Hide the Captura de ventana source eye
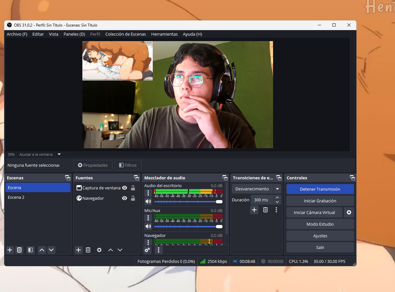Viewport: 395px width, 292px height. pyautogui.click(x=125, y=188)
